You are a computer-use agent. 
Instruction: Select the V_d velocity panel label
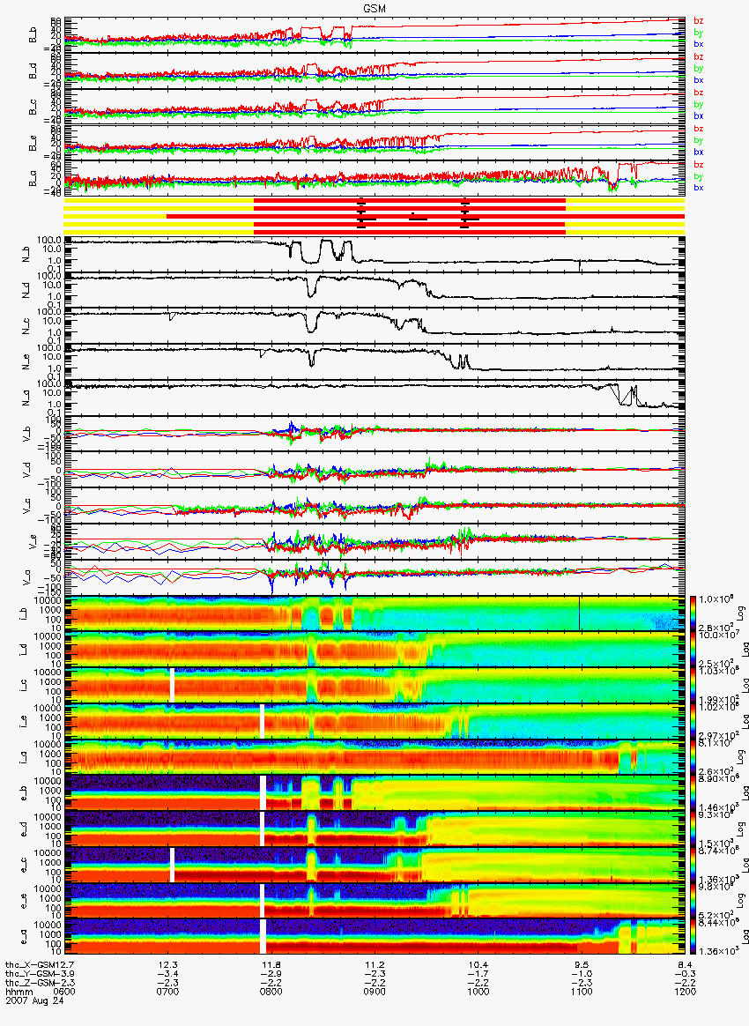[x=26, y=469]
